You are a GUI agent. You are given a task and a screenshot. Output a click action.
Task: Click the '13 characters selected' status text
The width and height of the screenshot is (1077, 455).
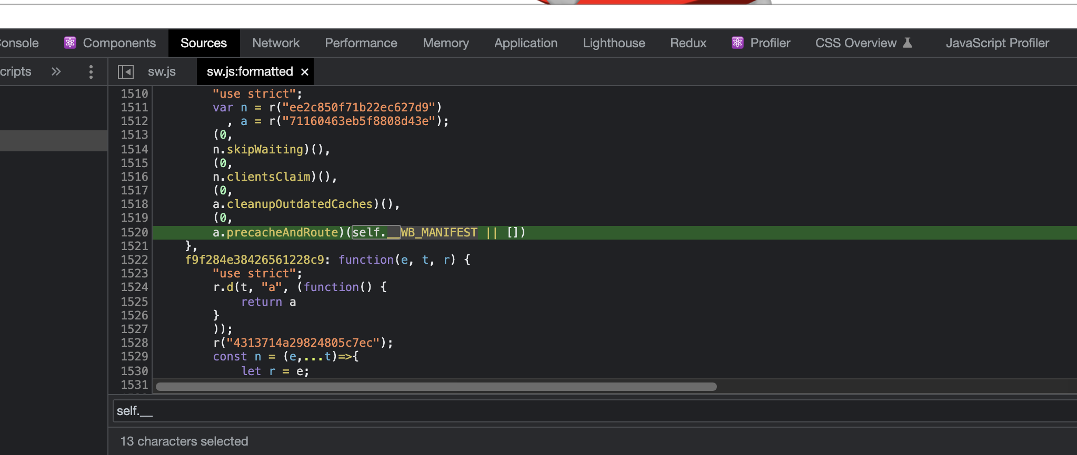[x=184, y=441]
